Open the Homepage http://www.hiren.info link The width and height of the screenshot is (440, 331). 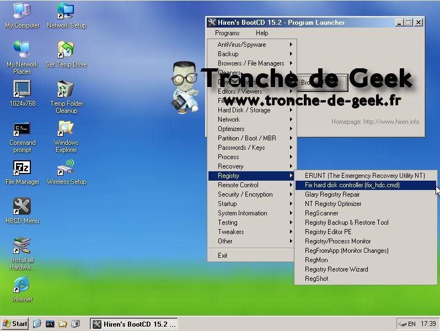tap(375, 122)
